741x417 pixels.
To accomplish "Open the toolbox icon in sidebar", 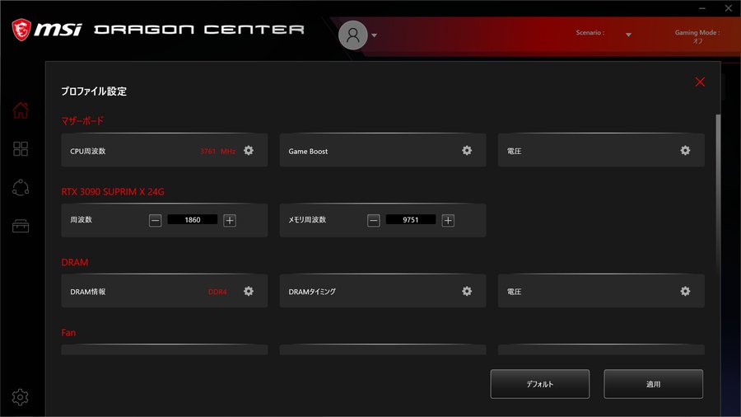I will (21, 226).
